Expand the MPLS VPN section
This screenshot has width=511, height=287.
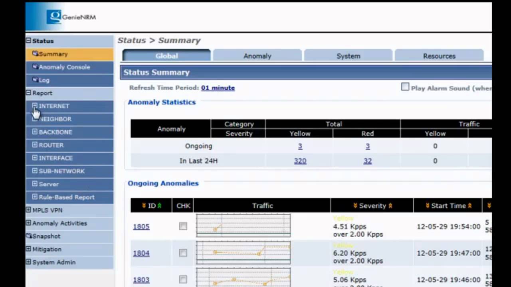point(28,210)
